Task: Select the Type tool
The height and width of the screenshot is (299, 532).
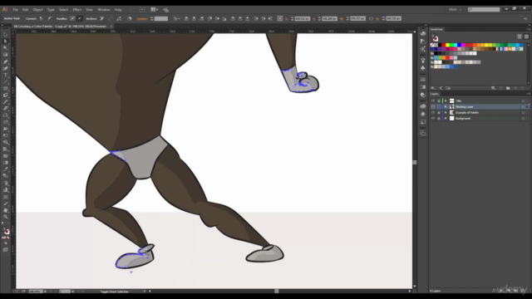Action: (6, 76)
